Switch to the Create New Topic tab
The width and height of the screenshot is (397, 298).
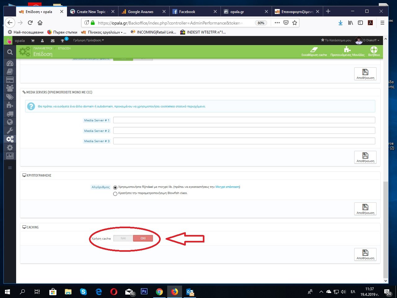click(92, 12)
